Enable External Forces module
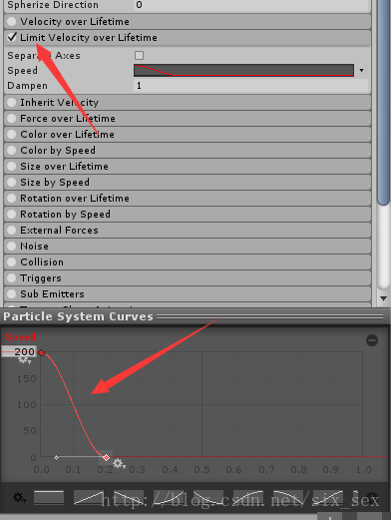This screenshot has width=391, height=520. [12, 230]
